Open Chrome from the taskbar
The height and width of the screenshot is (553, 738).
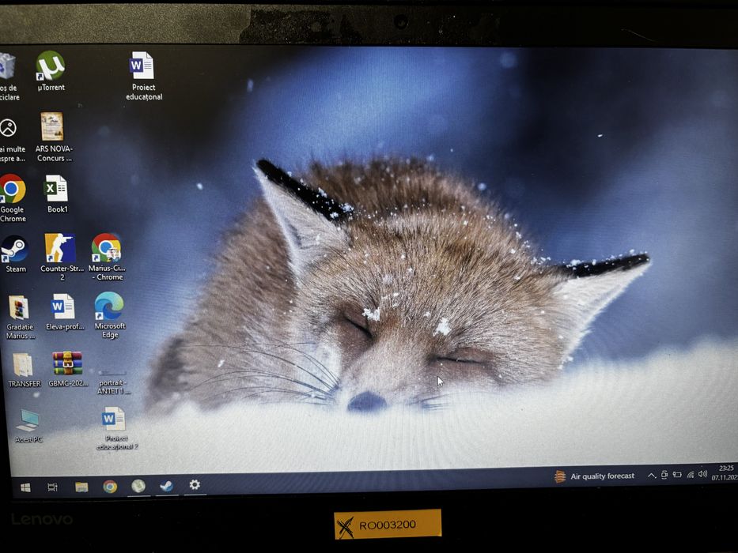click(110, 486)
